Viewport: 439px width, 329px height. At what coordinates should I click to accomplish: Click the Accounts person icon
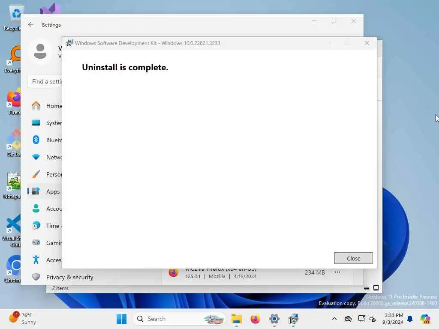tap(36, 209)
